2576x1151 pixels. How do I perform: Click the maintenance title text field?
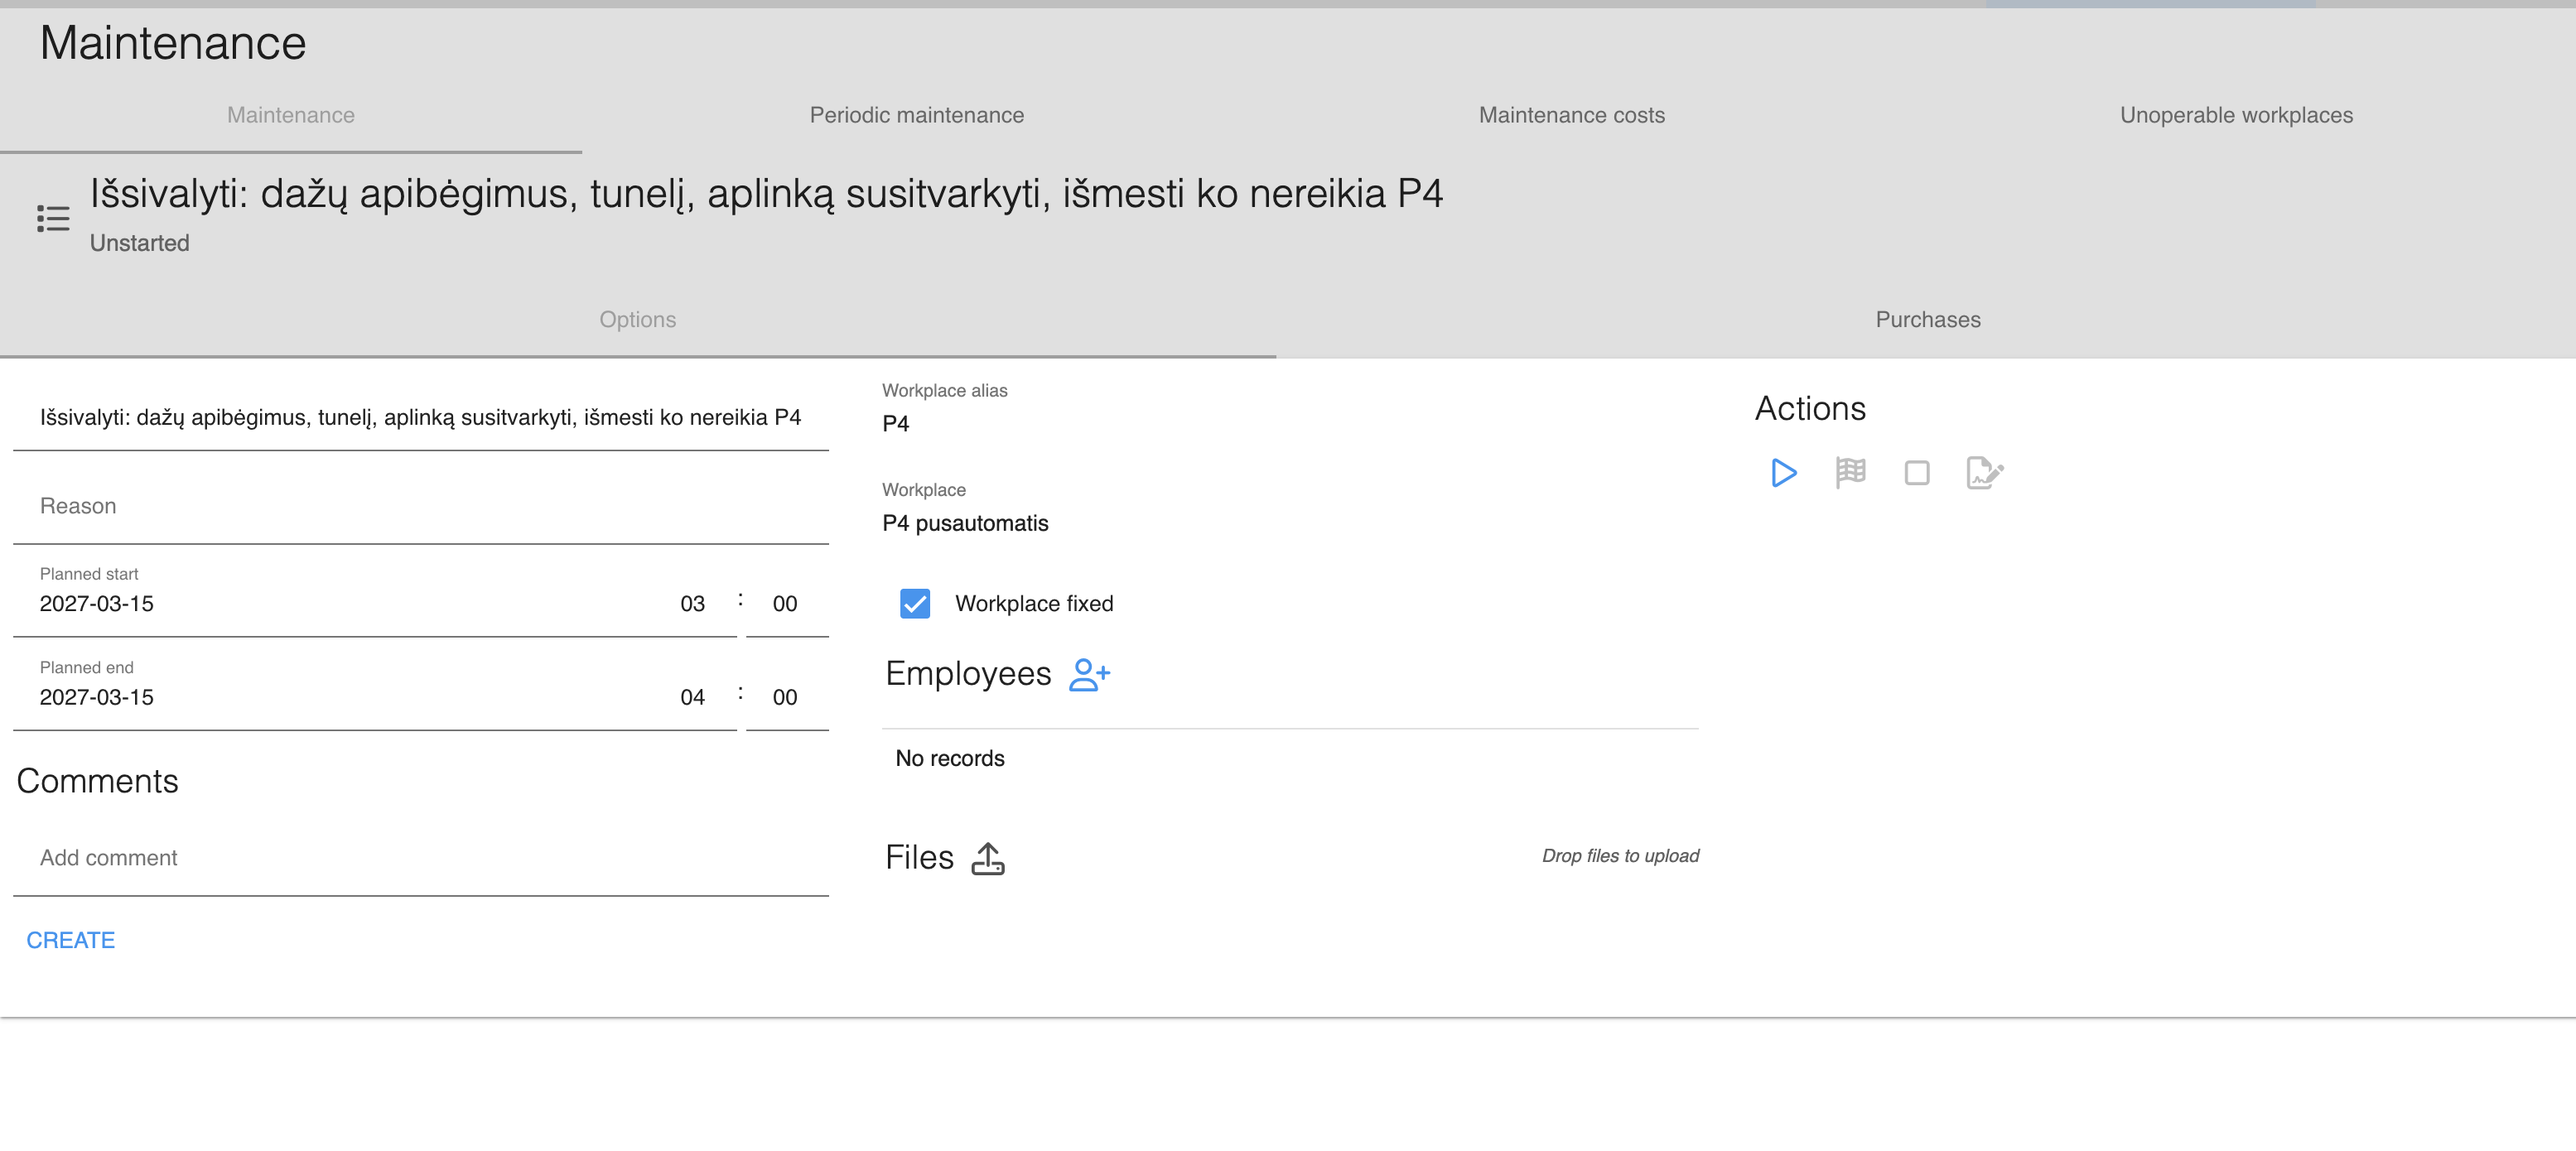[x=420, y=417]
